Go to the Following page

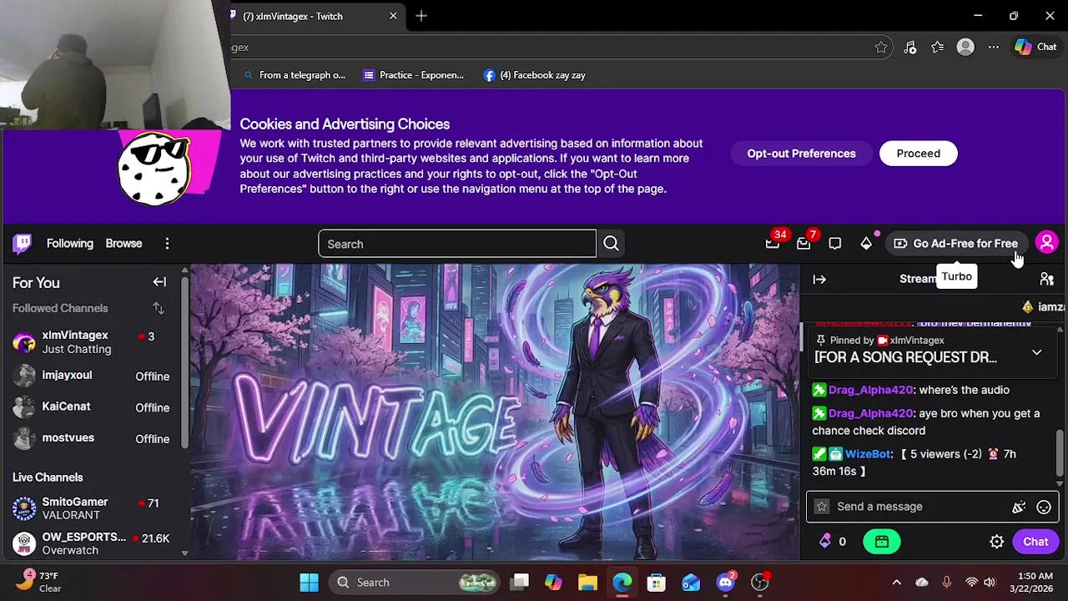[70, 244]
